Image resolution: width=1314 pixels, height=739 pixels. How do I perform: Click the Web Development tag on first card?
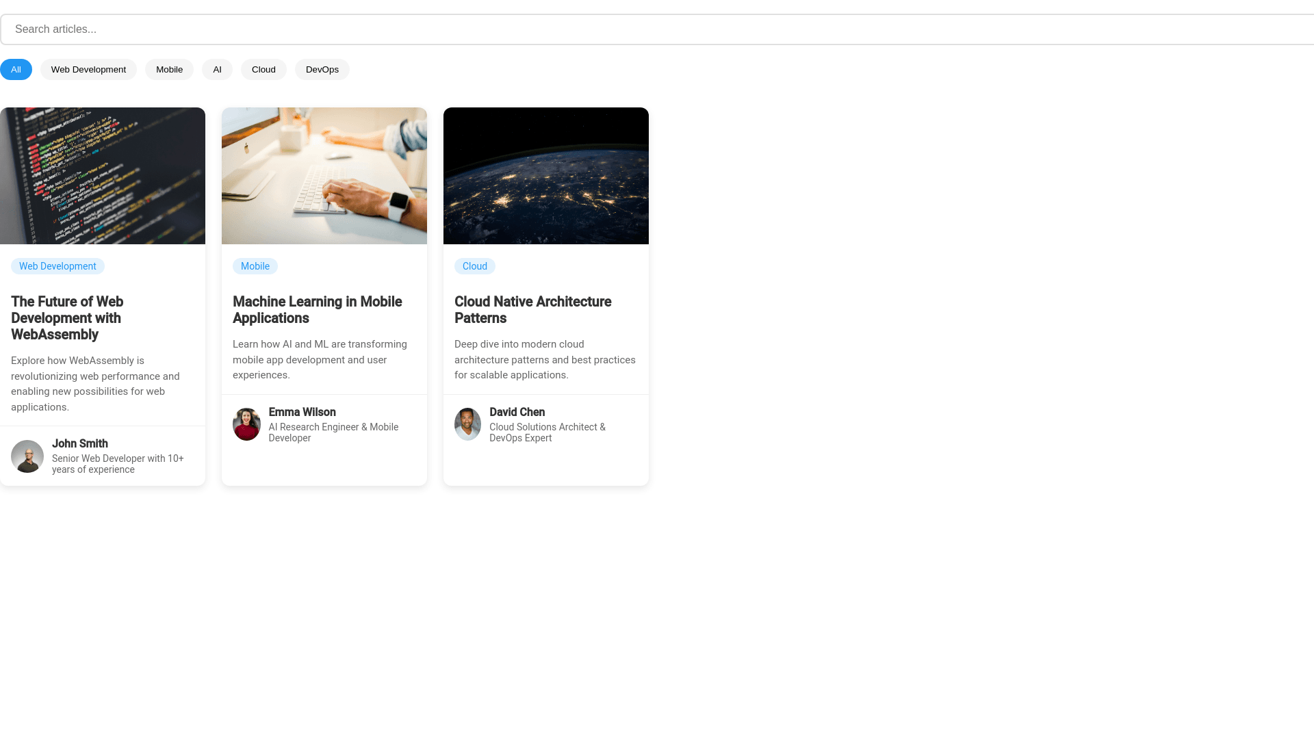pyautogui.click(x=57, y=266)
